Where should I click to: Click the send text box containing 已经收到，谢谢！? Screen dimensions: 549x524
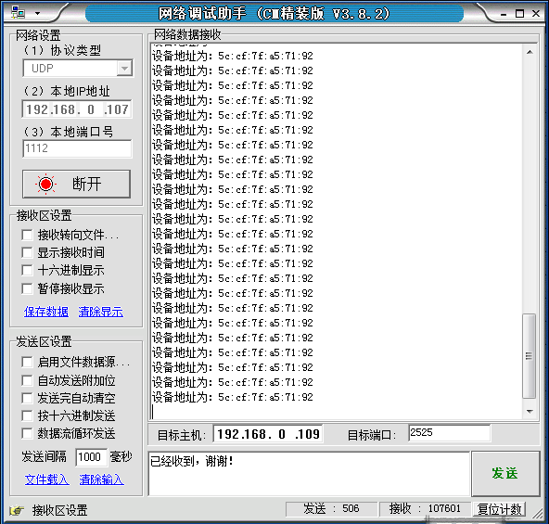309,474
